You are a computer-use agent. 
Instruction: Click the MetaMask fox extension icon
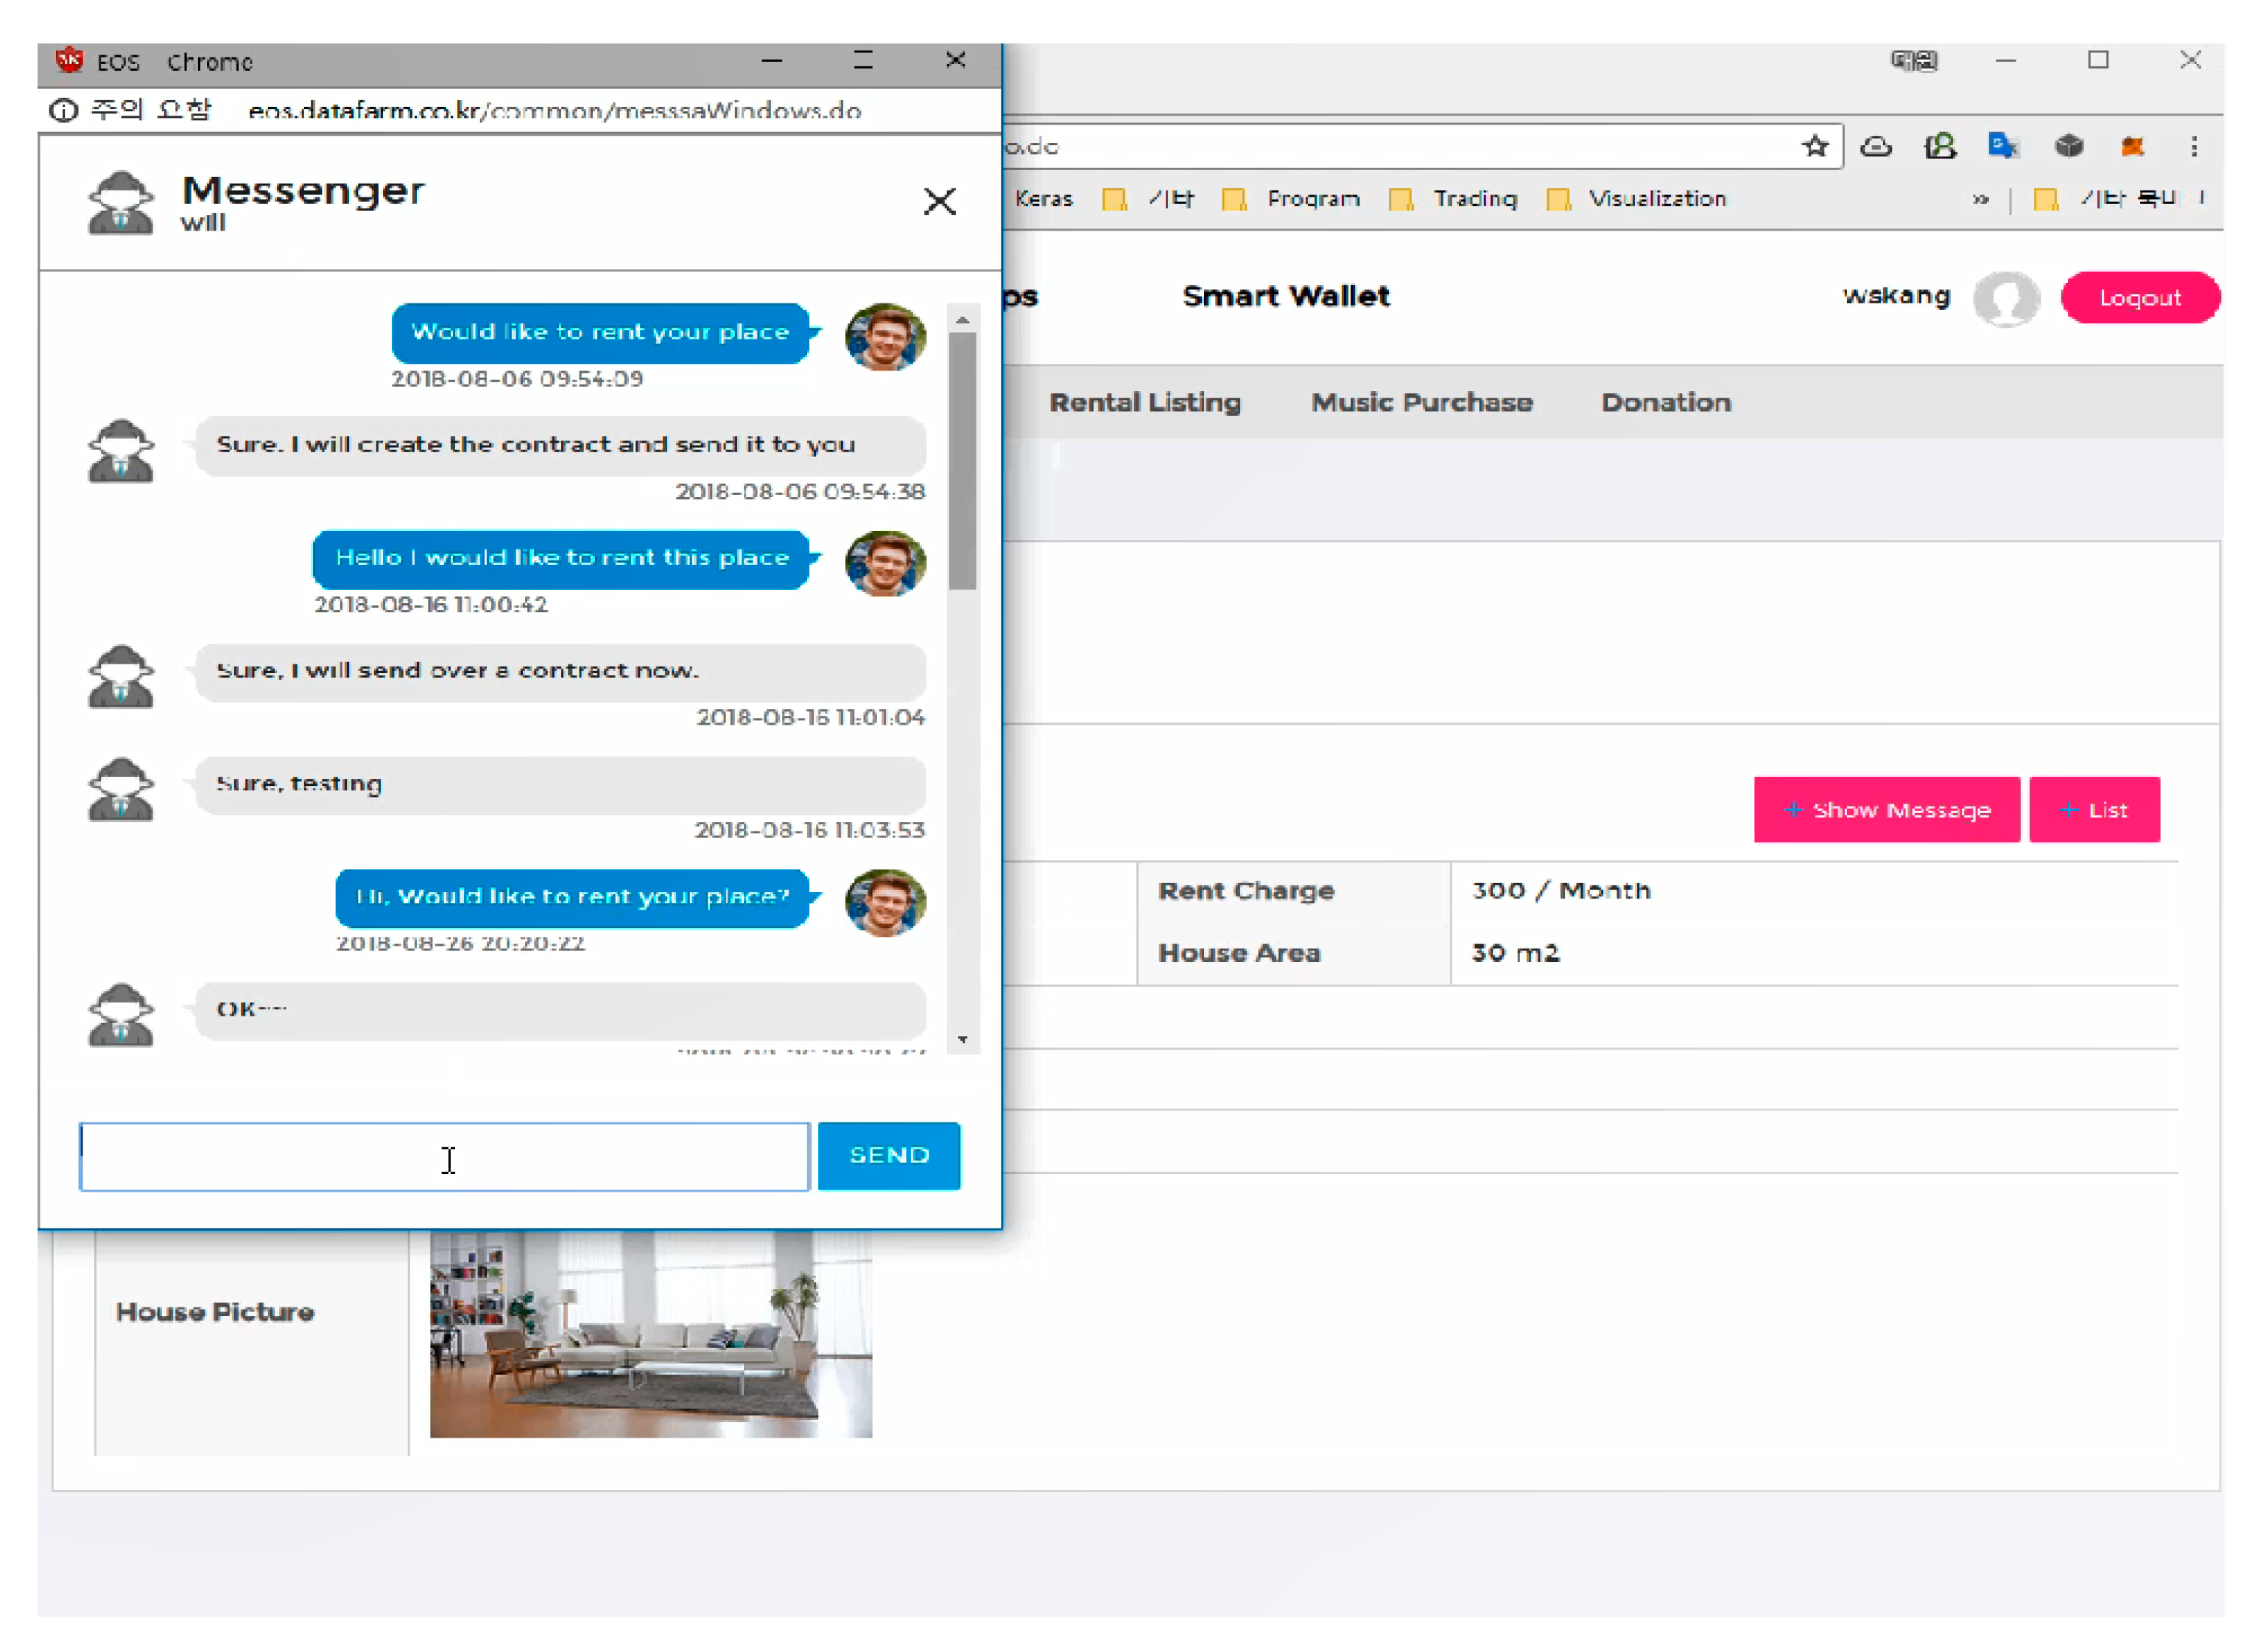(2131, 147)
